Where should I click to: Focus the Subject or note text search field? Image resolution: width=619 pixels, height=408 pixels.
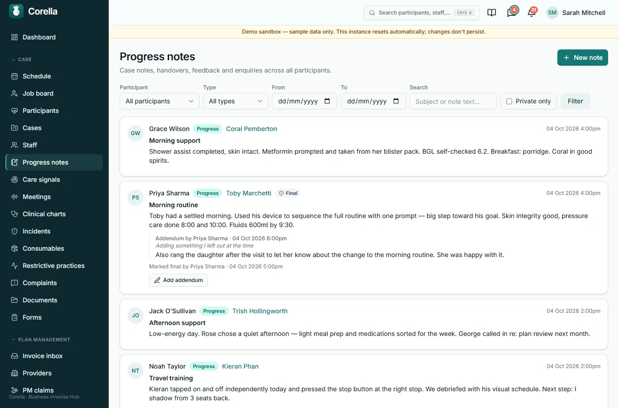click(x=453, y=101)
